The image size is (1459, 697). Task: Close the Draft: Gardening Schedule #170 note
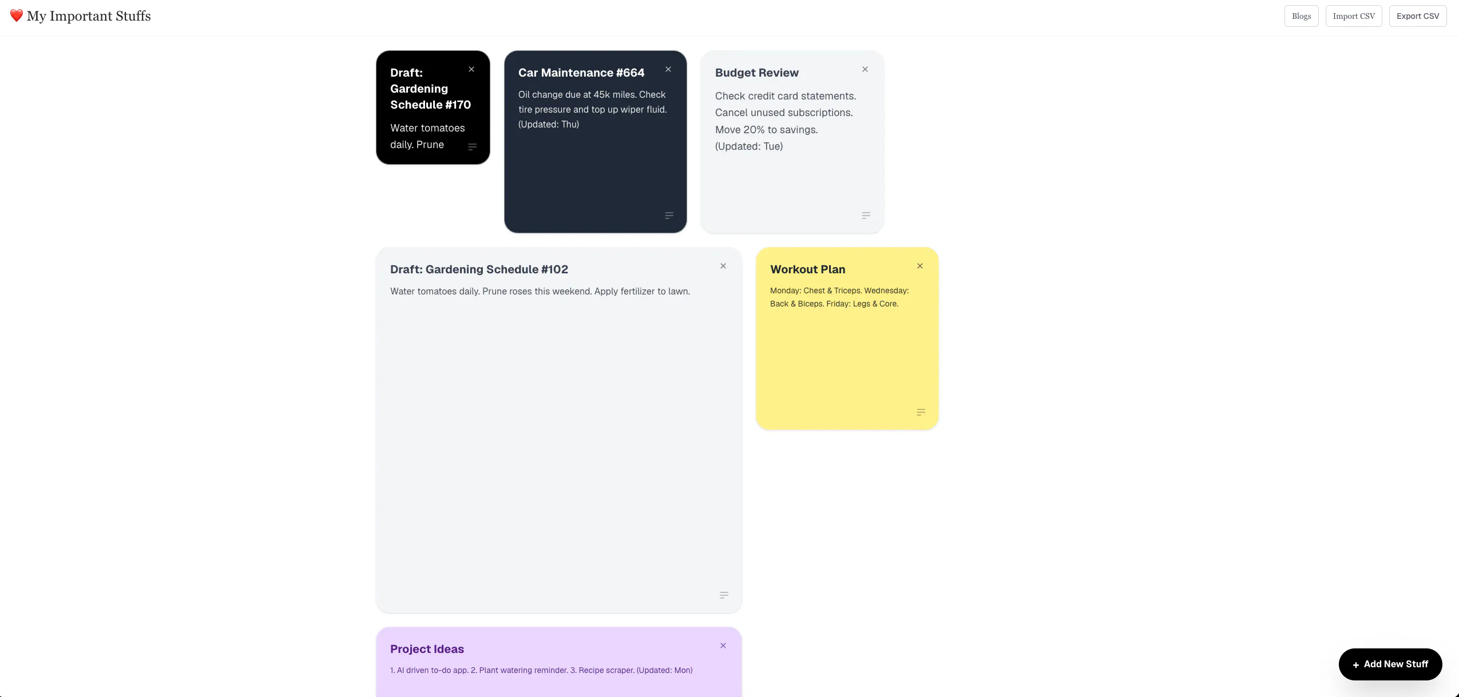click(x=471, y=69)
